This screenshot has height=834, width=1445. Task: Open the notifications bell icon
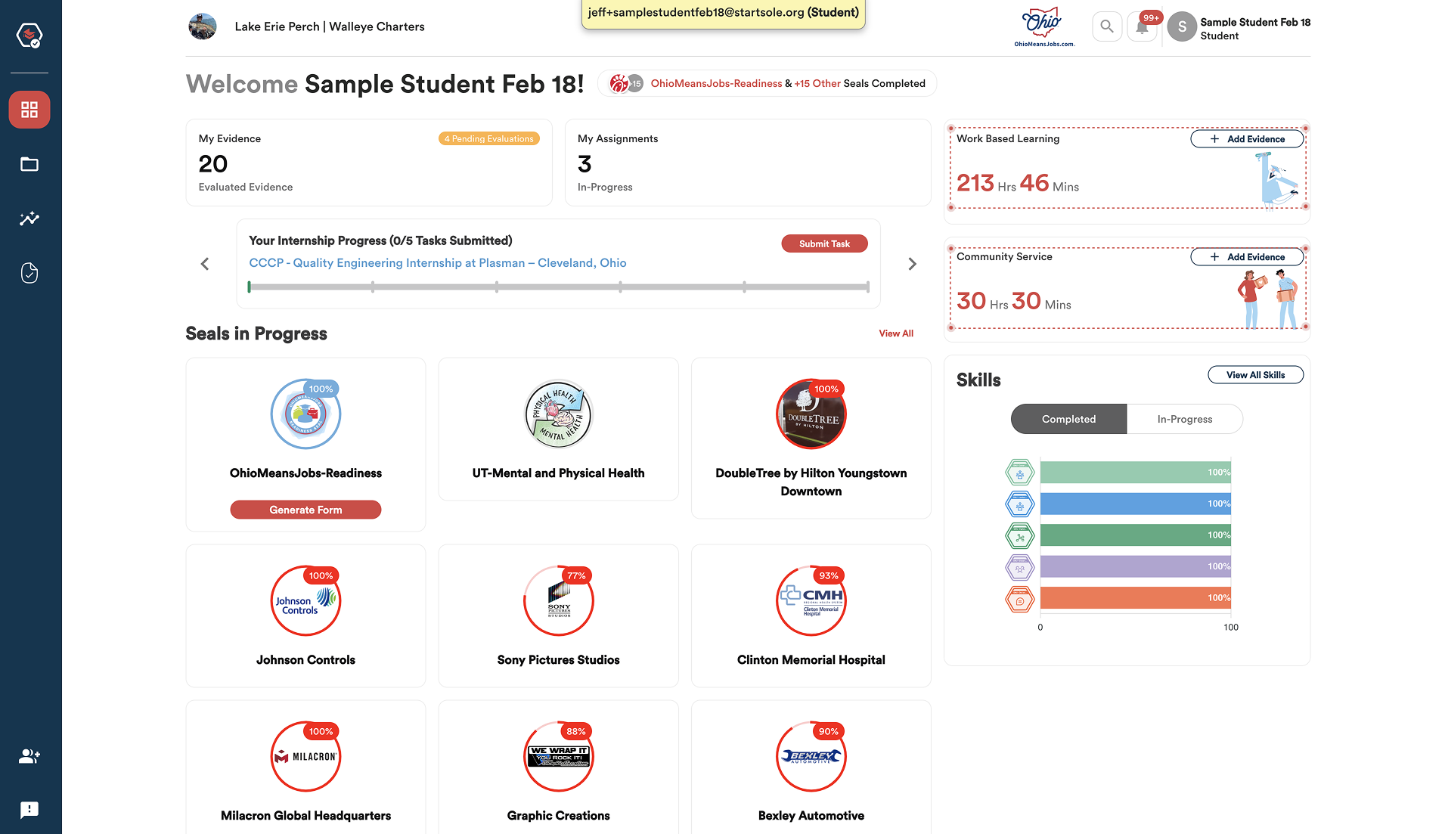point(1143,27)
